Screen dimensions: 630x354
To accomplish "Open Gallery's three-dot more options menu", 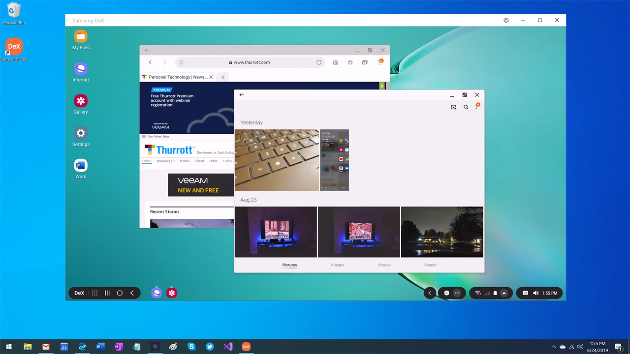I will pyautogui.click(x=476, y=107).
